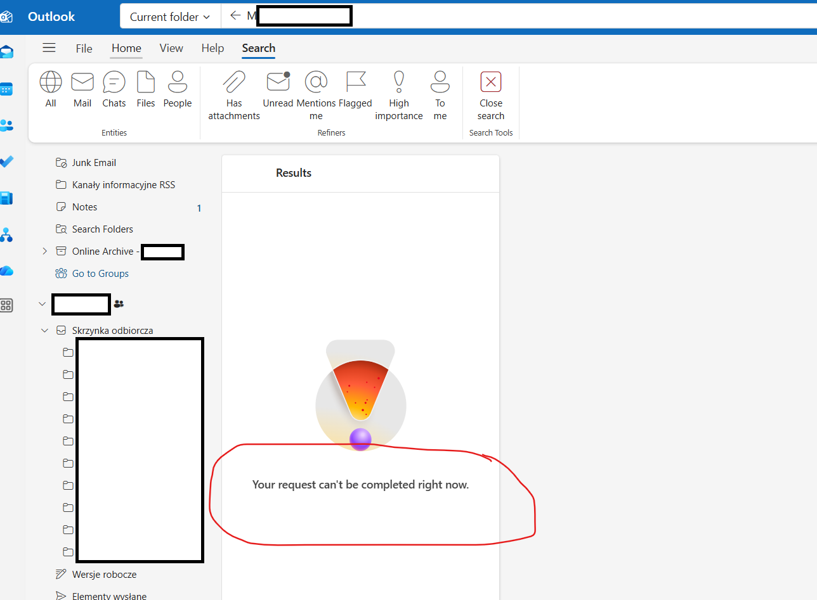Open the File tab
The image size is (817, 600).
pyautogui.click(x=84, y=48)
